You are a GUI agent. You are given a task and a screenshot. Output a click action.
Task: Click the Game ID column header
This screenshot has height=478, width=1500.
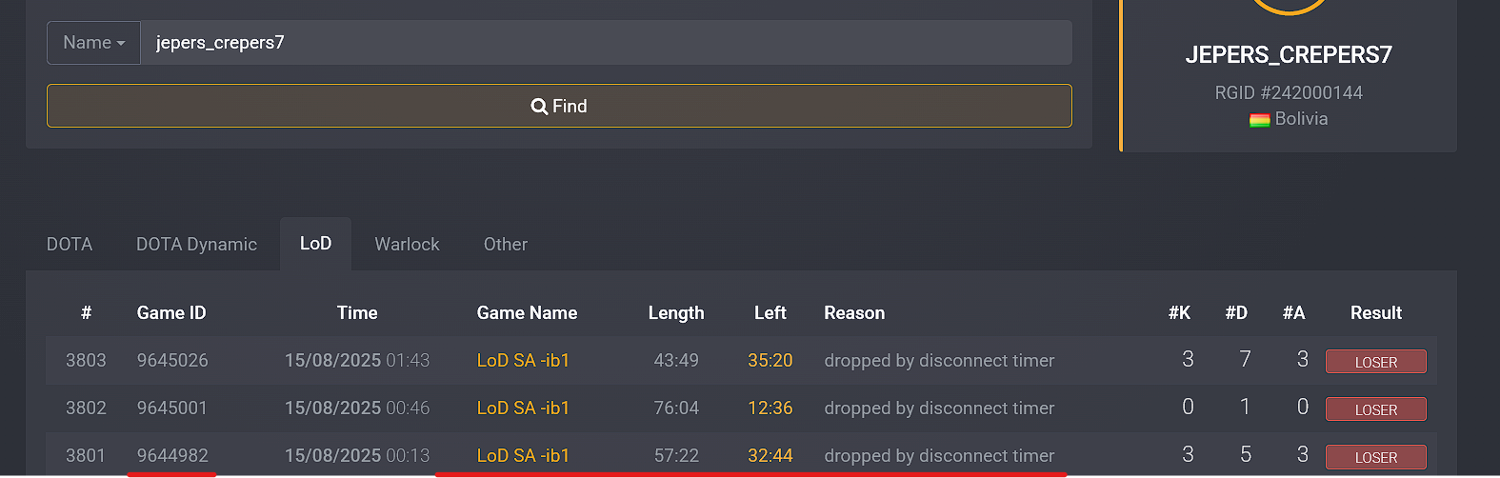(x=171, y=313)
